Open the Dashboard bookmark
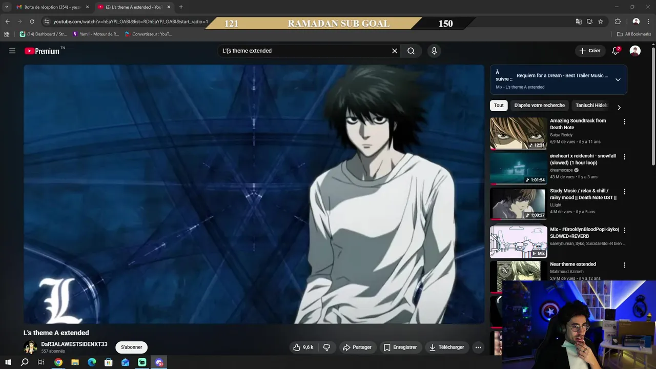Screen dimensions: 656x369 [x=44, y=34]
